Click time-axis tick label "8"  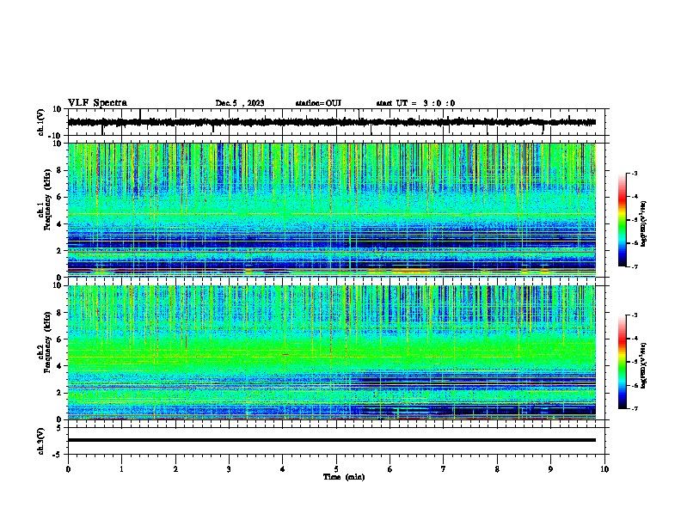click(x=497, y=469)
